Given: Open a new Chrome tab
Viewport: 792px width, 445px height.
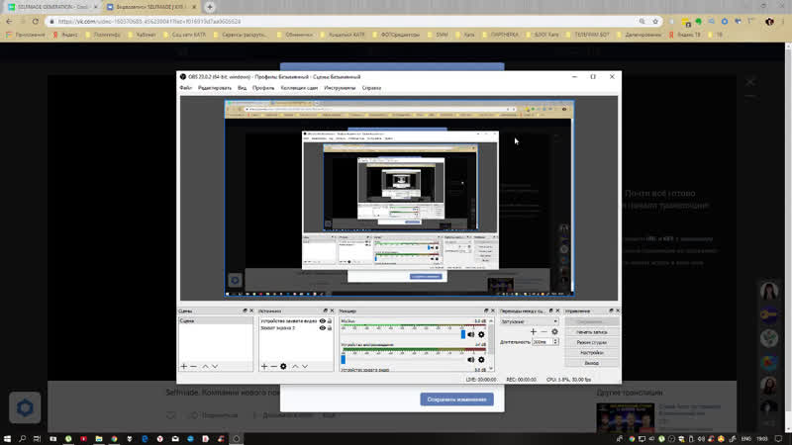Looking at the screenshot, I should 210,7.
